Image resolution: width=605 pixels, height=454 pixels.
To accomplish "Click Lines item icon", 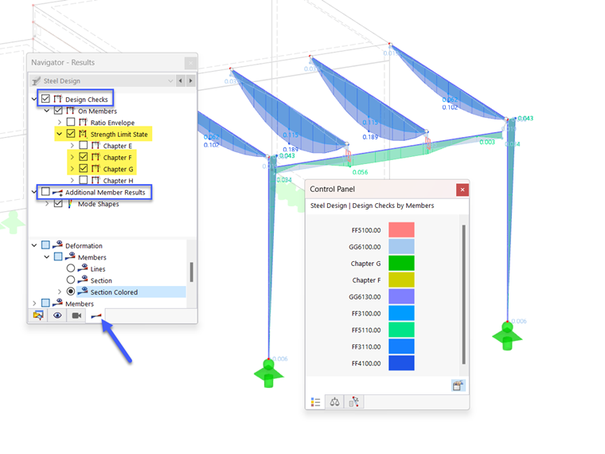I will coord(83,268).
